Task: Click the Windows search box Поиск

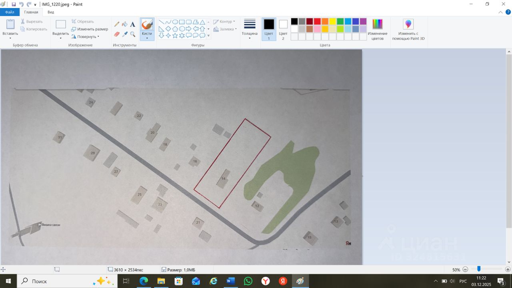Action: 67,281
